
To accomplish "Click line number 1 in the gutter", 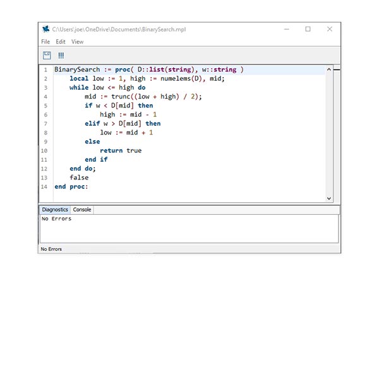I will [x=45, y=69].
